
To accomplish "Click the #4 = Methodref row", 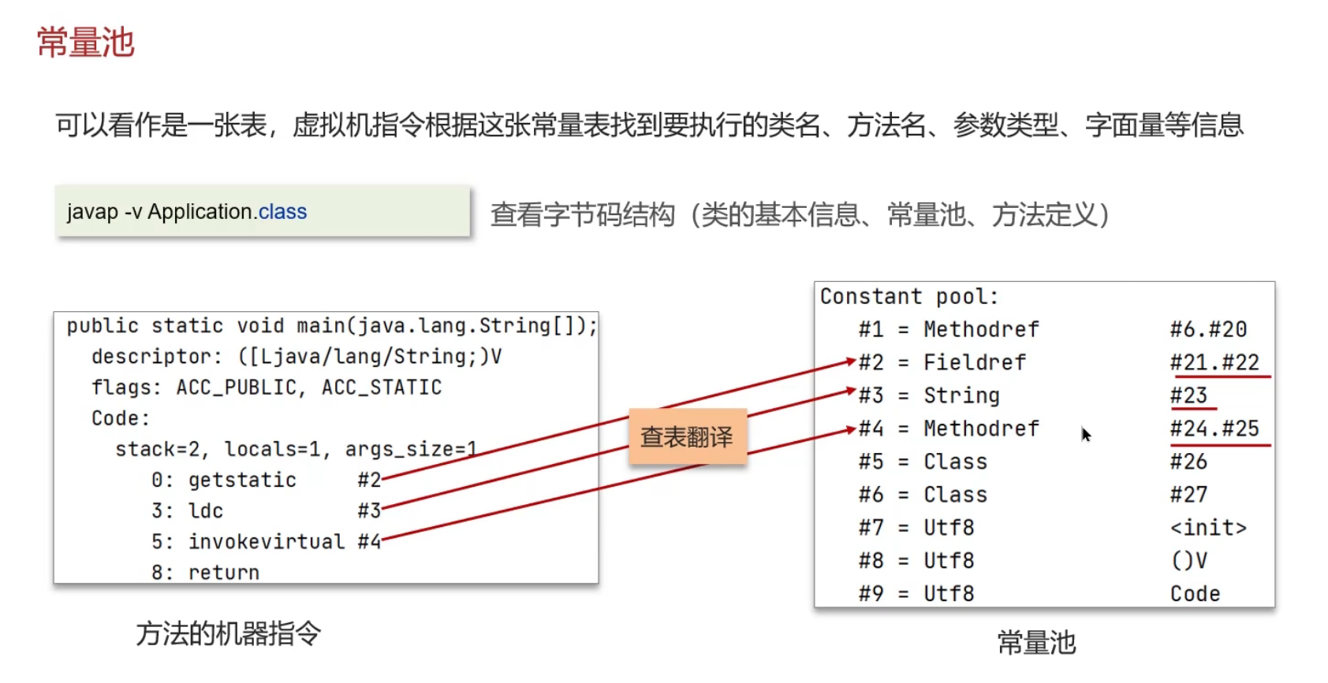I will [1059, 429].
